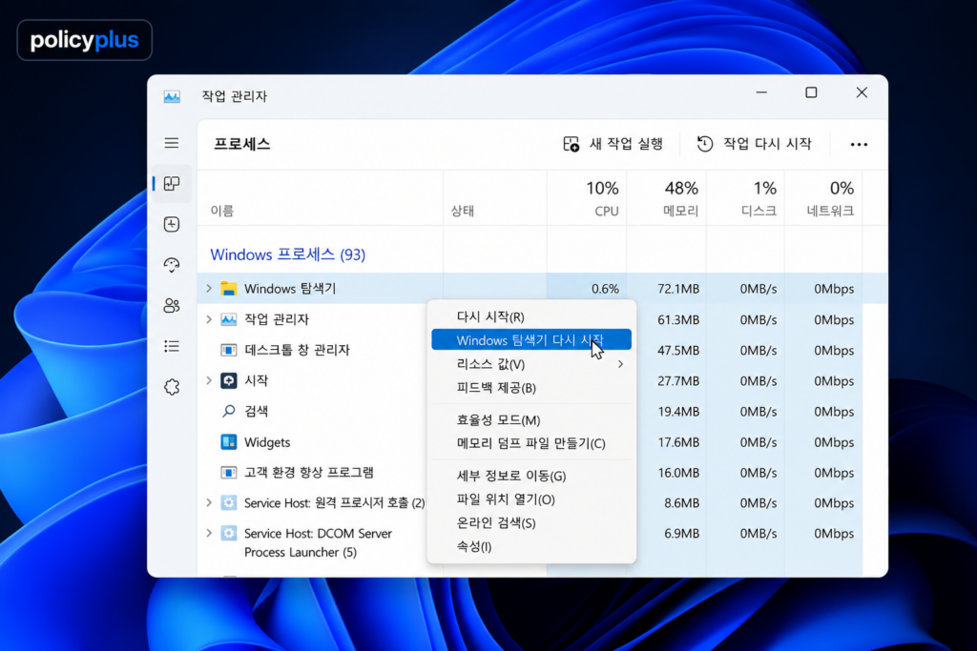This screenshot has height=651, width=977.
Task: Select Windows 탐색기 다시 시작 menu item
Action: point(530,340)
